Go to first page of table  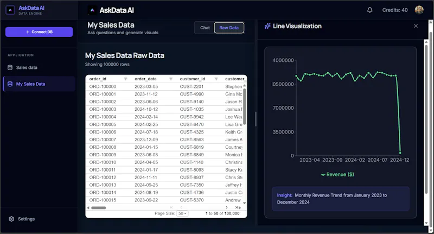(171, 207)
